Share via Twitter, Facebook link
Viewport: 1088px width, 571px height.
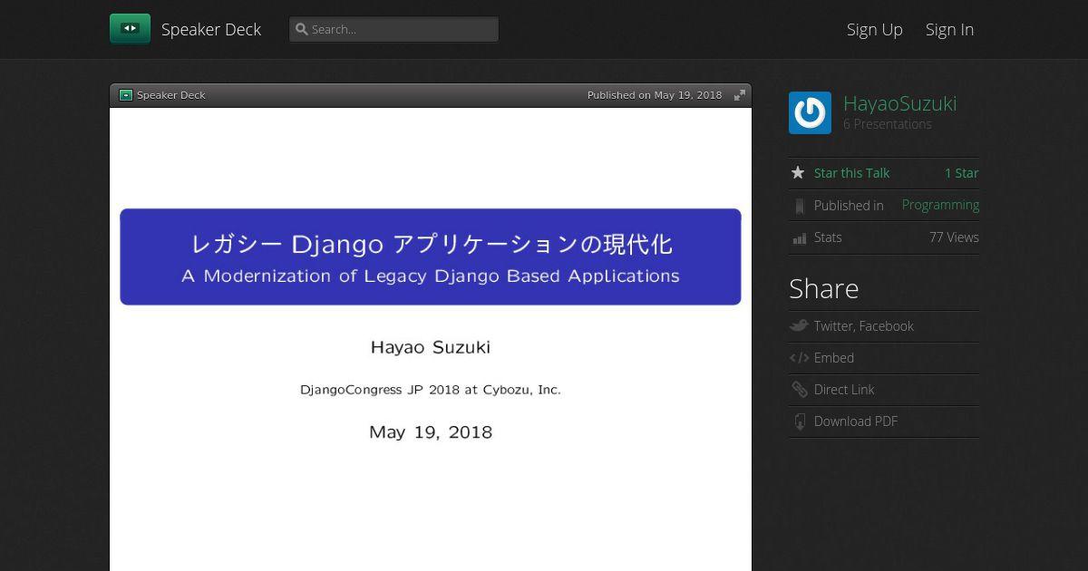point(864,326)
